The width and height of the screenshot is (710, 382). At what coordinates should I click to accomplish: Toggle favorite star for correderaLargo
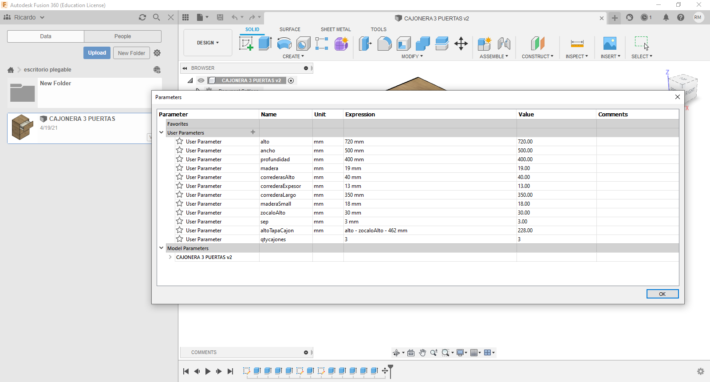[180, 195]
